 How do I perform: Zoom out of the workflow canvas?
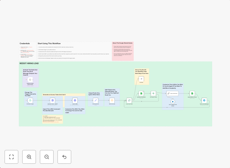click(x=47, y=157)
